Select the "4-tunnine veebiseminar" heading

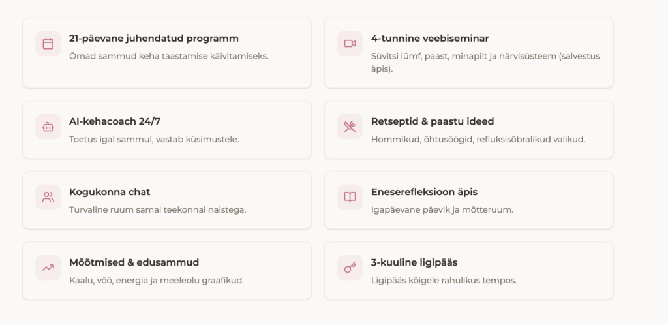click(430, 39)
